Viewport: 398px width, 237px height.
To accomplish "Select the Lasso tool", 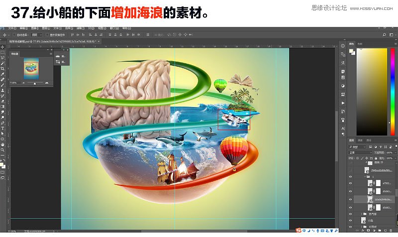I will [2, 58].
